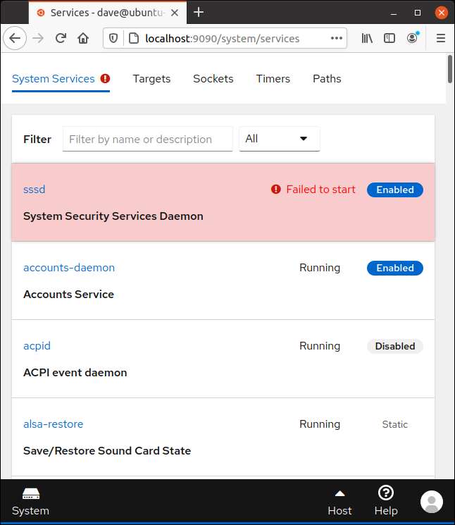This screenshot has width=455, height=525.
Task: Go to the browser home page icon
Action: click(x=83, y=38)
